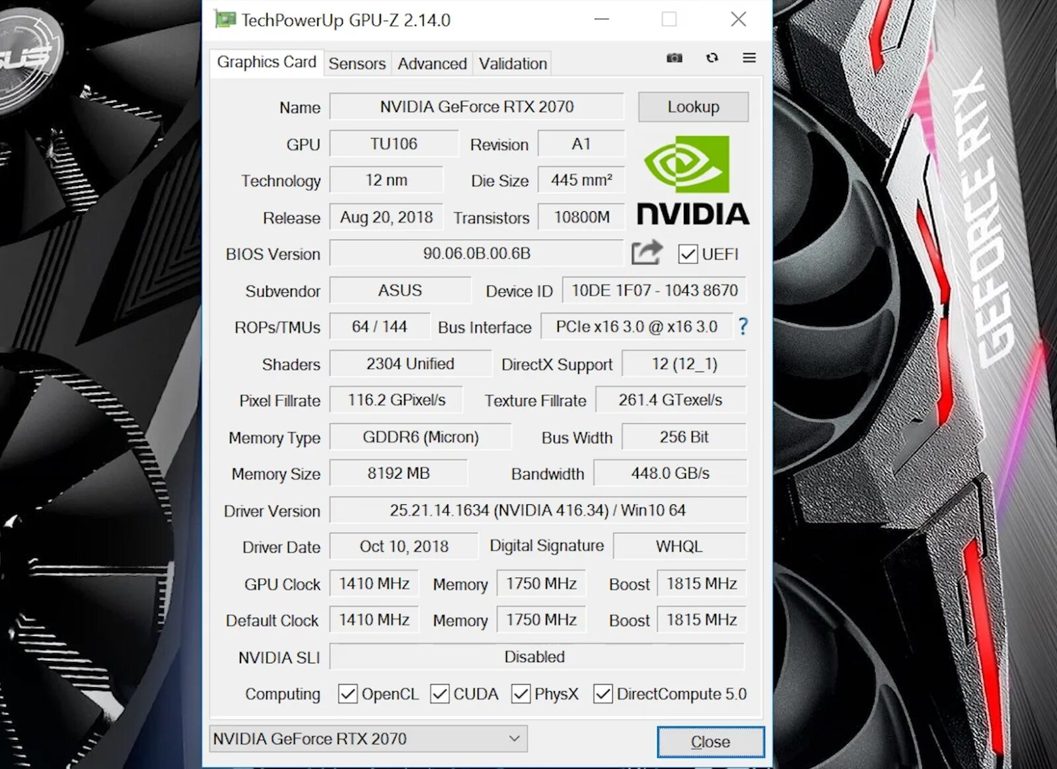Toggle the PhysX checkbox
This screenshot has height=769, width=1057.
(x=521, y=694)
